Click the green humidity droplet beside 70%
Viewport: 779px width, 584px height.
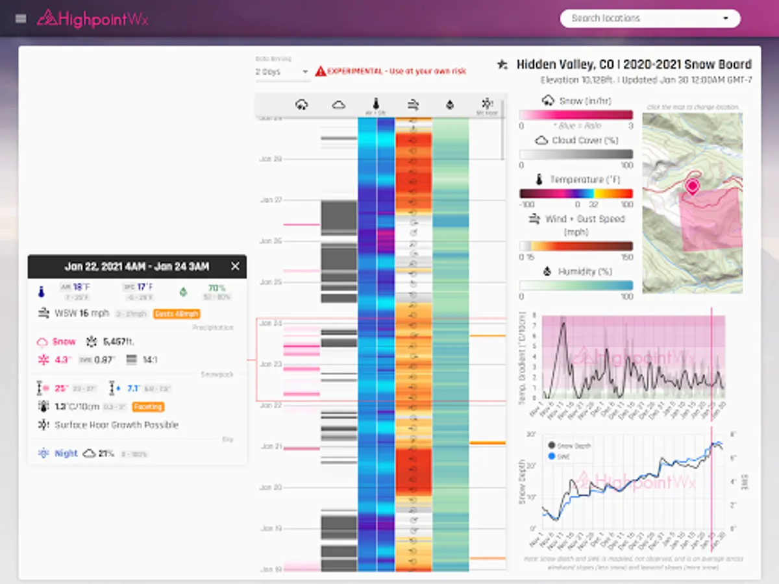(183, 291)
